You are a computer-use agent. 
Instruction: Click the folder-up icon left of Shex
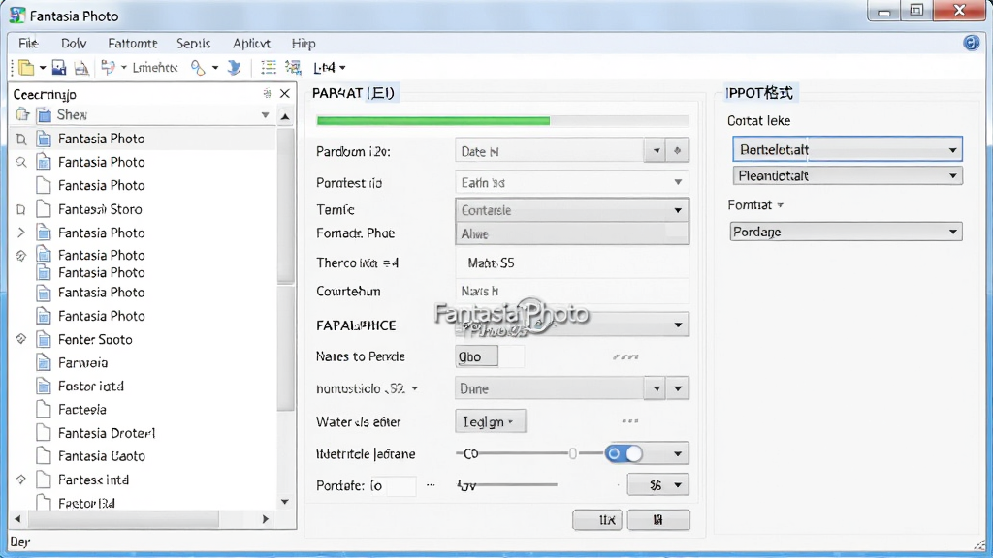click(x=23, y=114)
